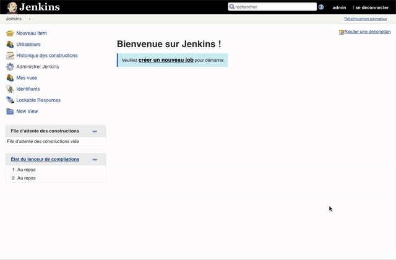
Task: Click the search magnifier icon
Action: click(x=231, y=7)
